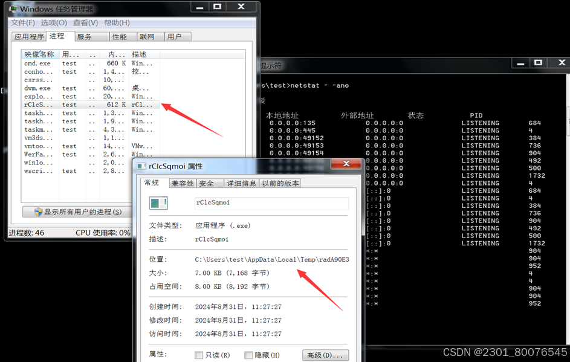Minimize the command prompt window
This screenshot has width=570, height=362.
(x=520, y=63)
